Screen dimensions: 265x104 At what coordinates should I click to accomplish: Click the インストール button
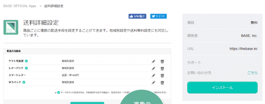click(x=222, y=87)
